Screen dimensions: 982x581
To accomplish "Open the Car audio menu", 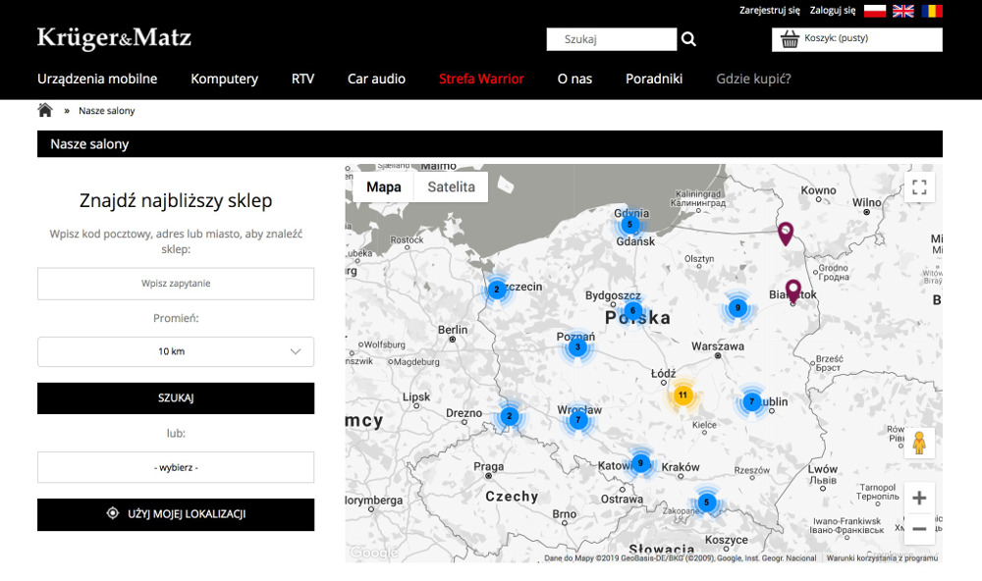I will coord(376,79).
